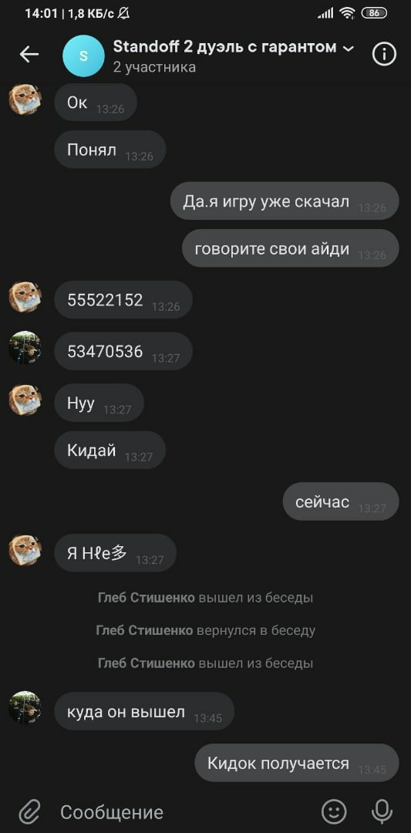The width and height of the screenshot is (411, 833).
Task: Tap Глеб Стишенко in вернулся в беседу
Action: (144, 631)
